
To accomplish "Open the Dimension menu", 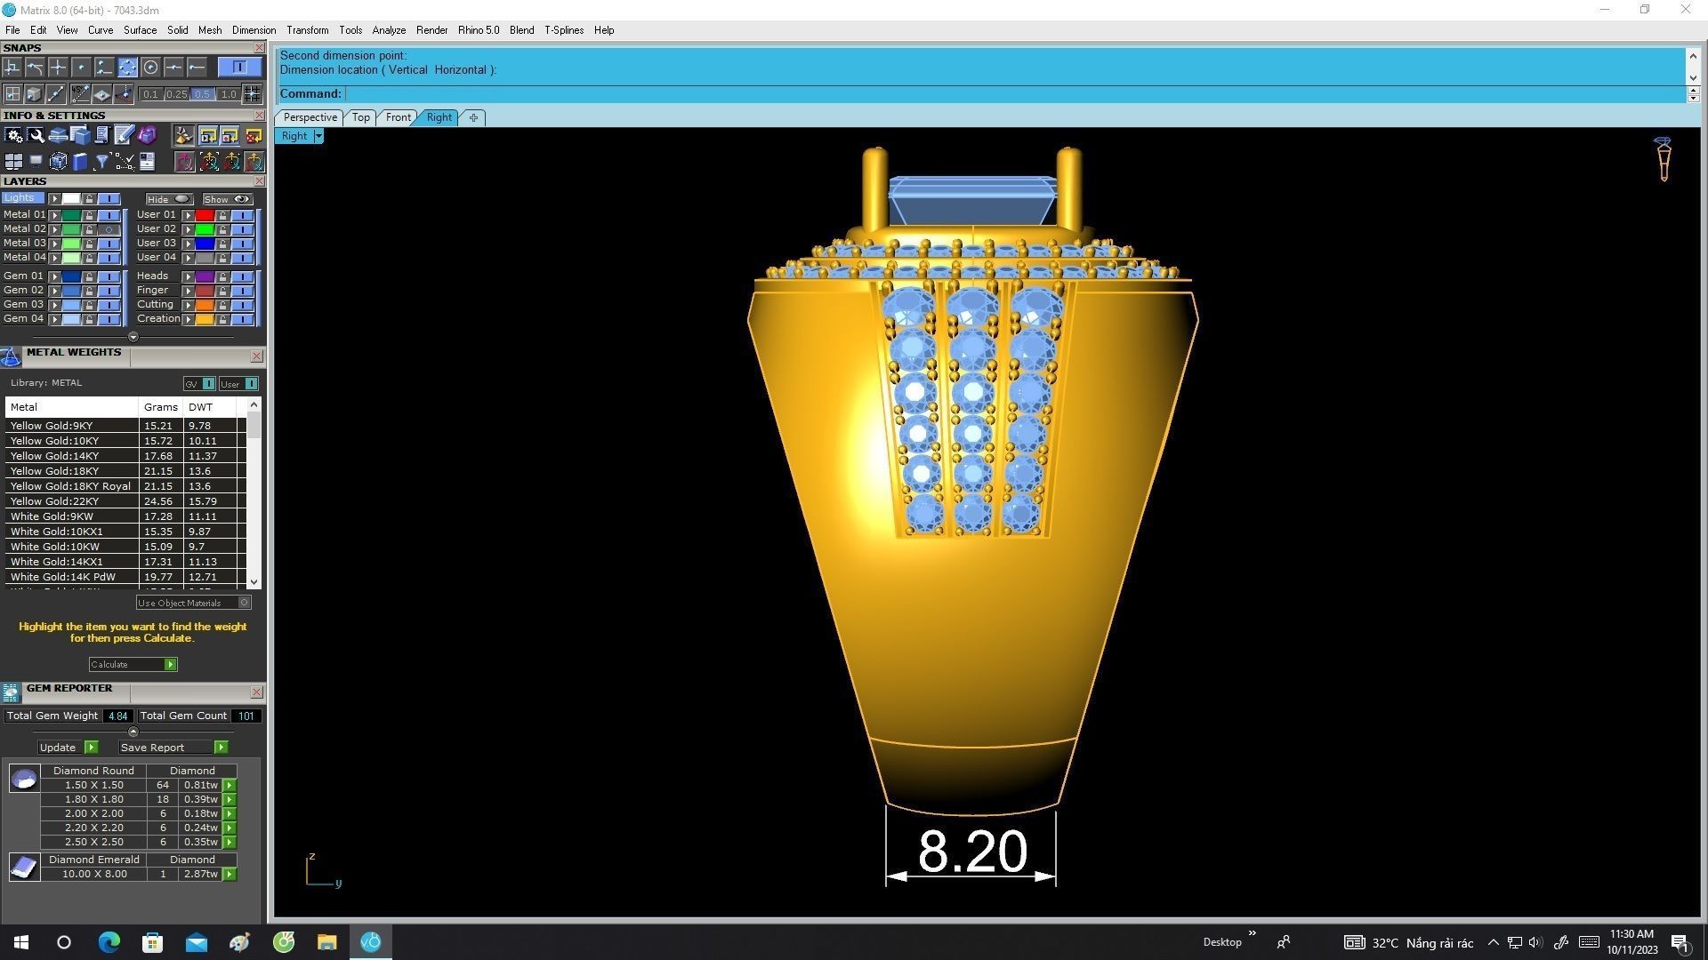I will 254,30.
